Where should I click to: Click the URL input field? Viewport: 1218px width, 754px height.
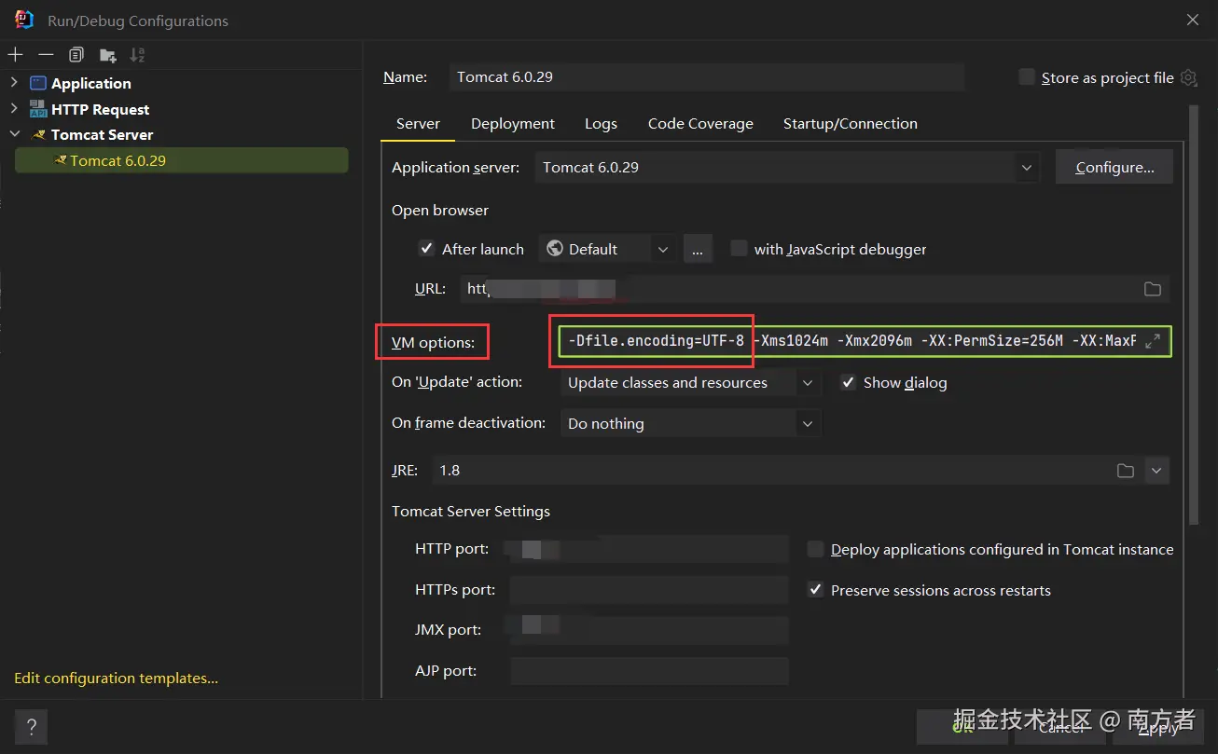pos(815,289)
